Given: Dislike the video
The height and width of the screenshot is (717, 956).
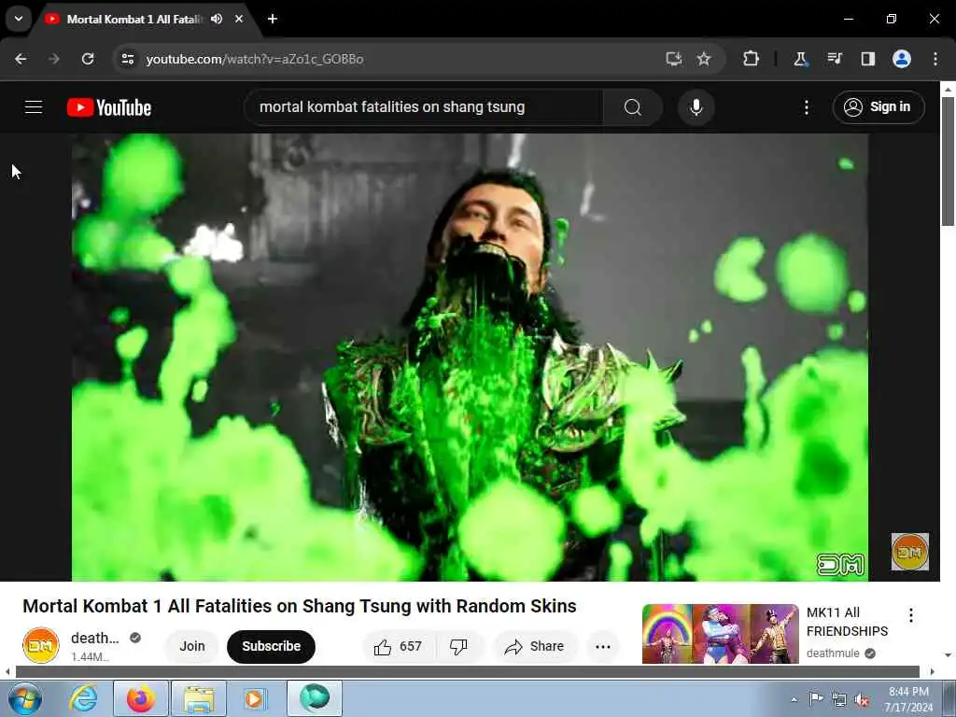Looking at the screenshot, I should tap(459, 646).
